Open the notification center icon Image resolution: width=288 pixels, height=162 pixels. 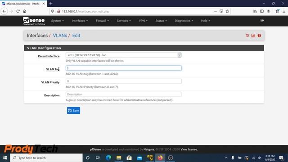[x=281, y=158]
